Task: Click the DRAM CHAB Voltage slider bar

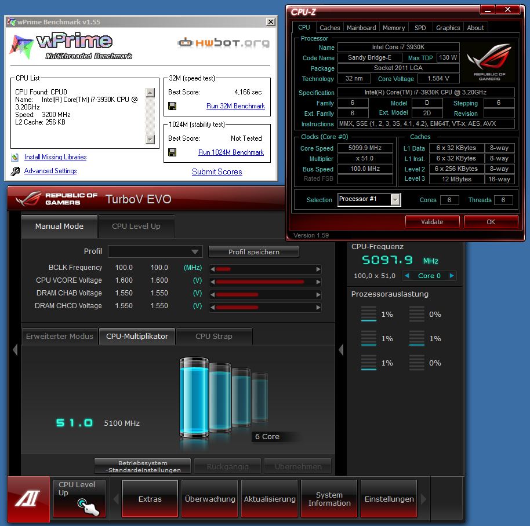Action: (x=266, y=295)
